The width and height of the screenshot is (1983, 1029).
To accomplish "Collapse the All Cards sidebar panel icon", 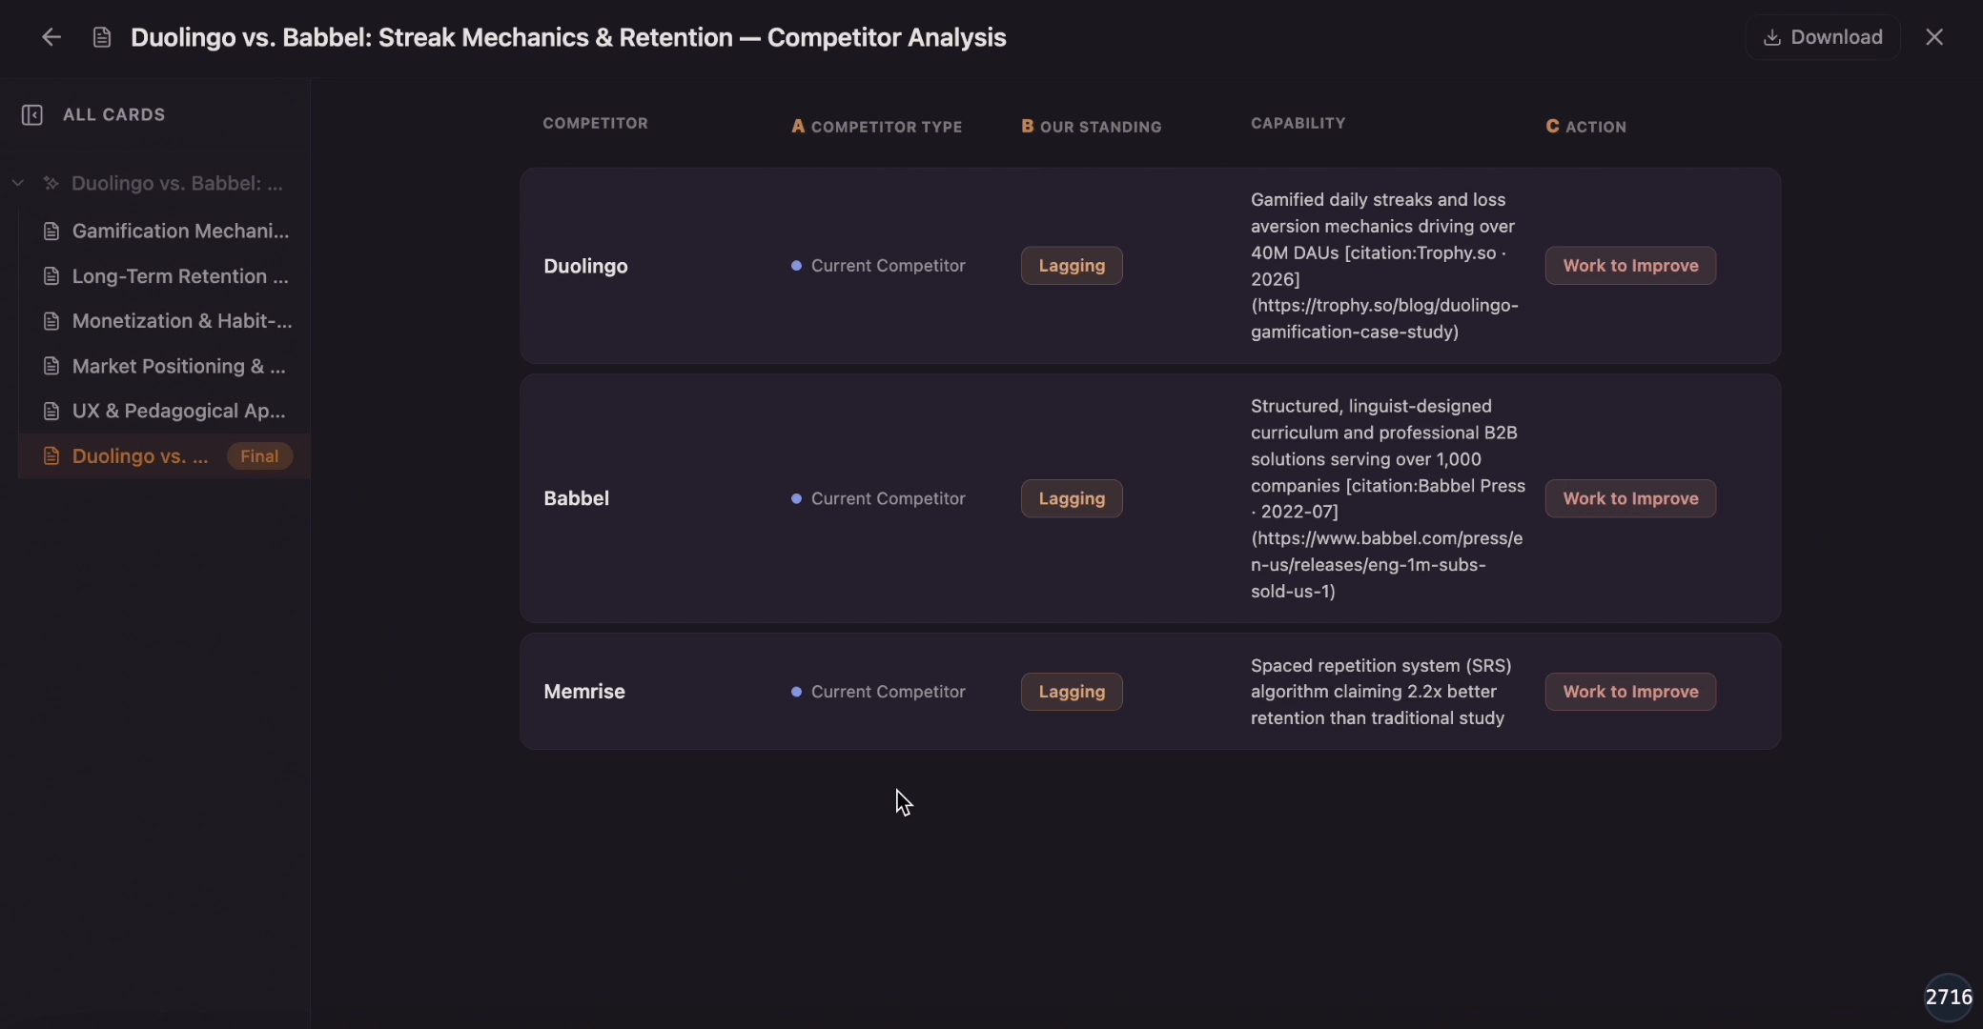I will click(x=32, y=115).
